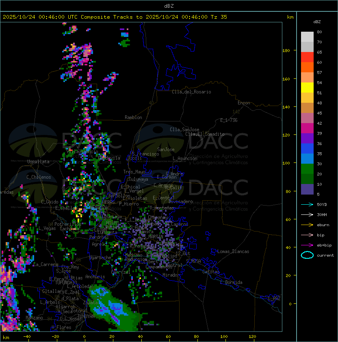Select the red 65–60 dBZ legend swatch
Image resolution: width=338 pixels, height=342 pixels.
tap(307, 57)
